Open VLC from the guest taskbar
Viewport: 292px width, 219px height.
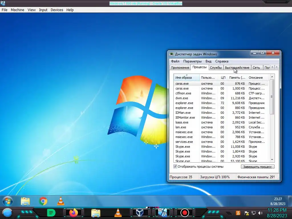61,201
